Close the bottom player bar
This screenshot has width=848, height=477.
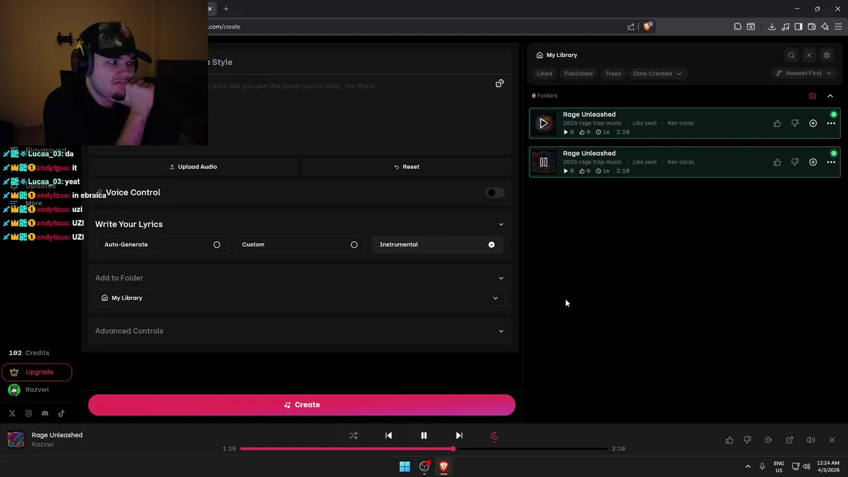pyautogui.click(x=832, y=440)
